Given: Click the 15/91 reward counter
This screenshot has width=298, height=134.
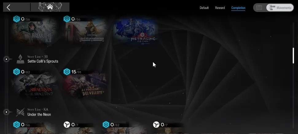Looking at the screenshot, I should pyautogui.click(x=76, y=72).
